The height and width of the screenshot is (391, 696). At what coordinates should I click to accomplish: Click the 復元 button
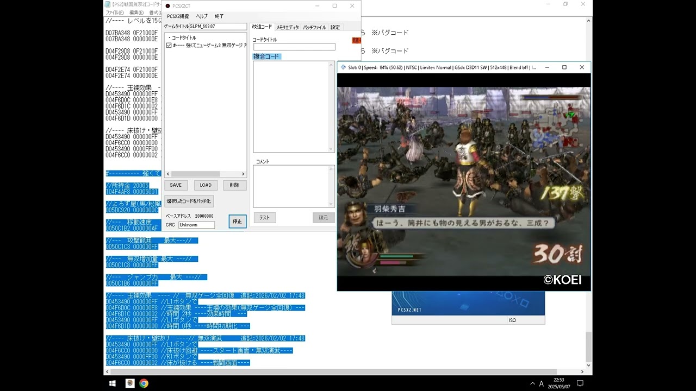[324, 217]
